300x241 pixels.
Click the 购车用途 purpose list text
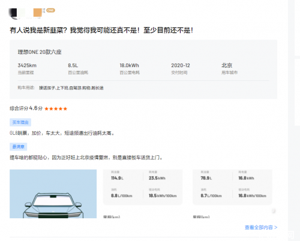71,88
